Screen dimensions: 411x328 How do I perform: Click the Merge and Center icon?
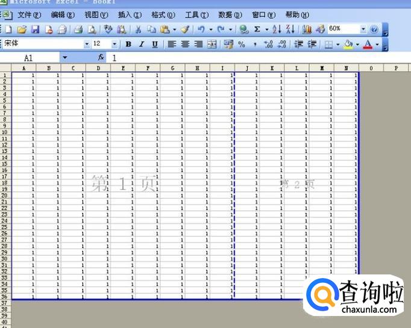pos(212,44)
